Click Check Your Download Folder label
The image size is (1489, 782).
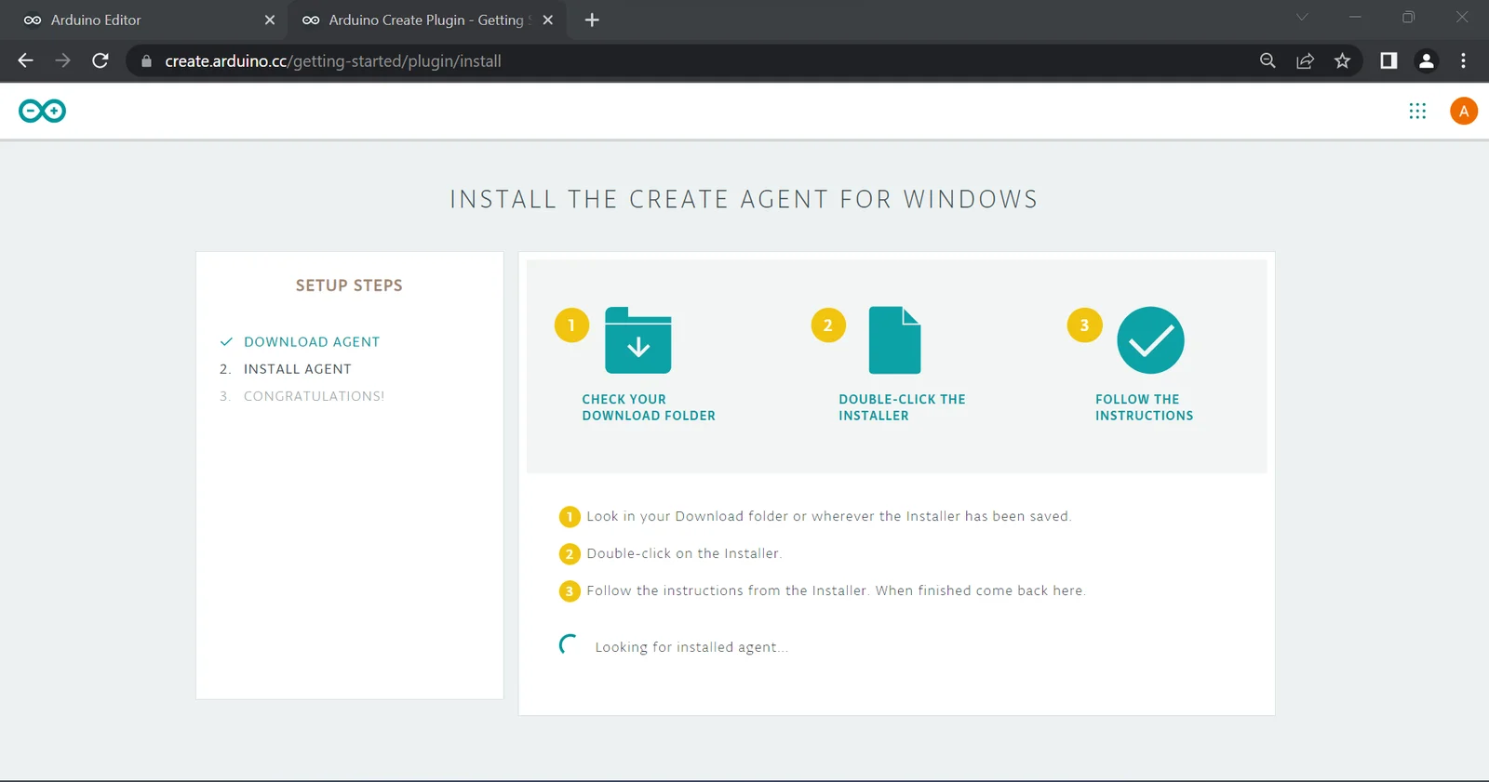649,407
